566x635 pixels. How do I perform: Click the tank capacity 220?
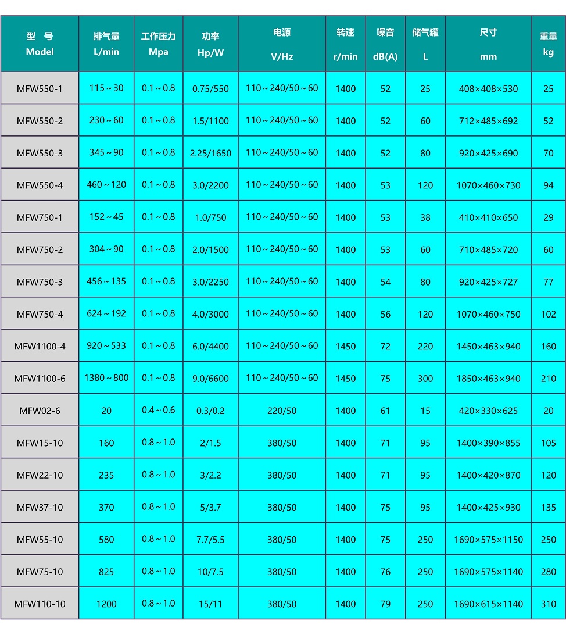[425, 346]
